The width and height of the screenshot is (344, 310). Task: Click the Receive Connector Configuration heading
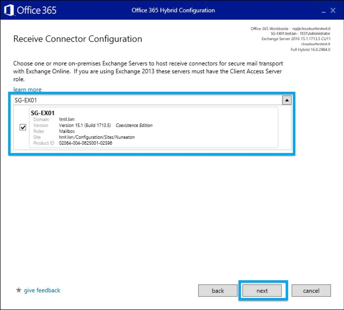click(x=78, y=39)
